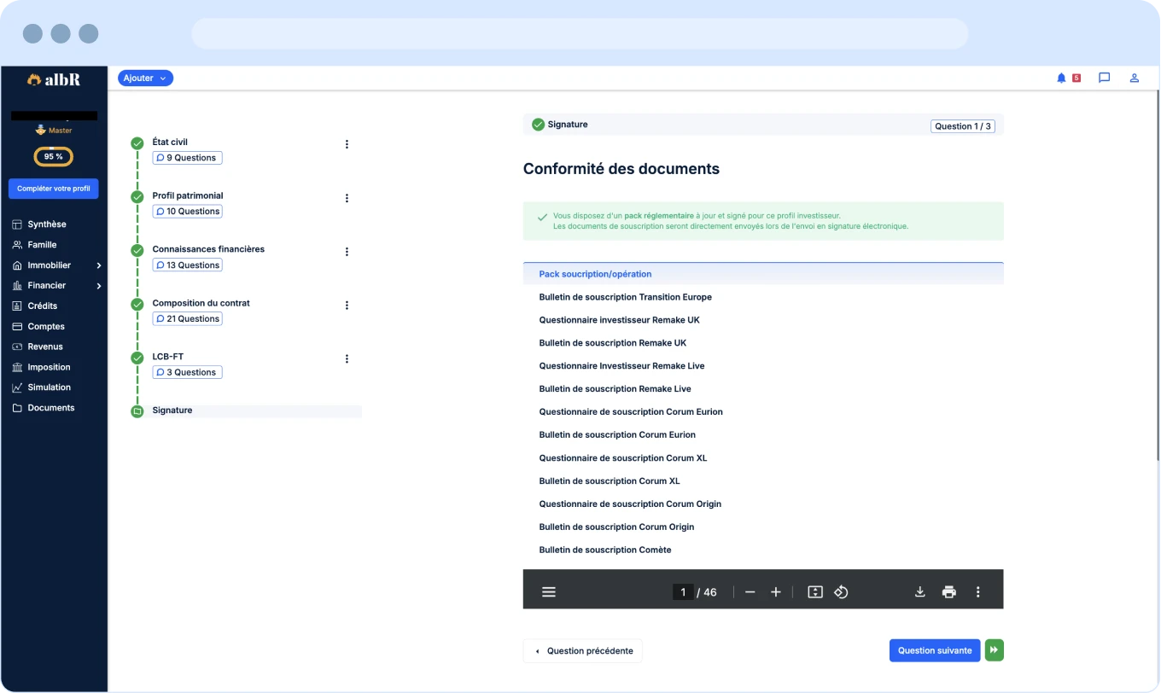Go to Documents in the sidebar
This screenshot has width=1161, height=693.
[x=50, y=408]
